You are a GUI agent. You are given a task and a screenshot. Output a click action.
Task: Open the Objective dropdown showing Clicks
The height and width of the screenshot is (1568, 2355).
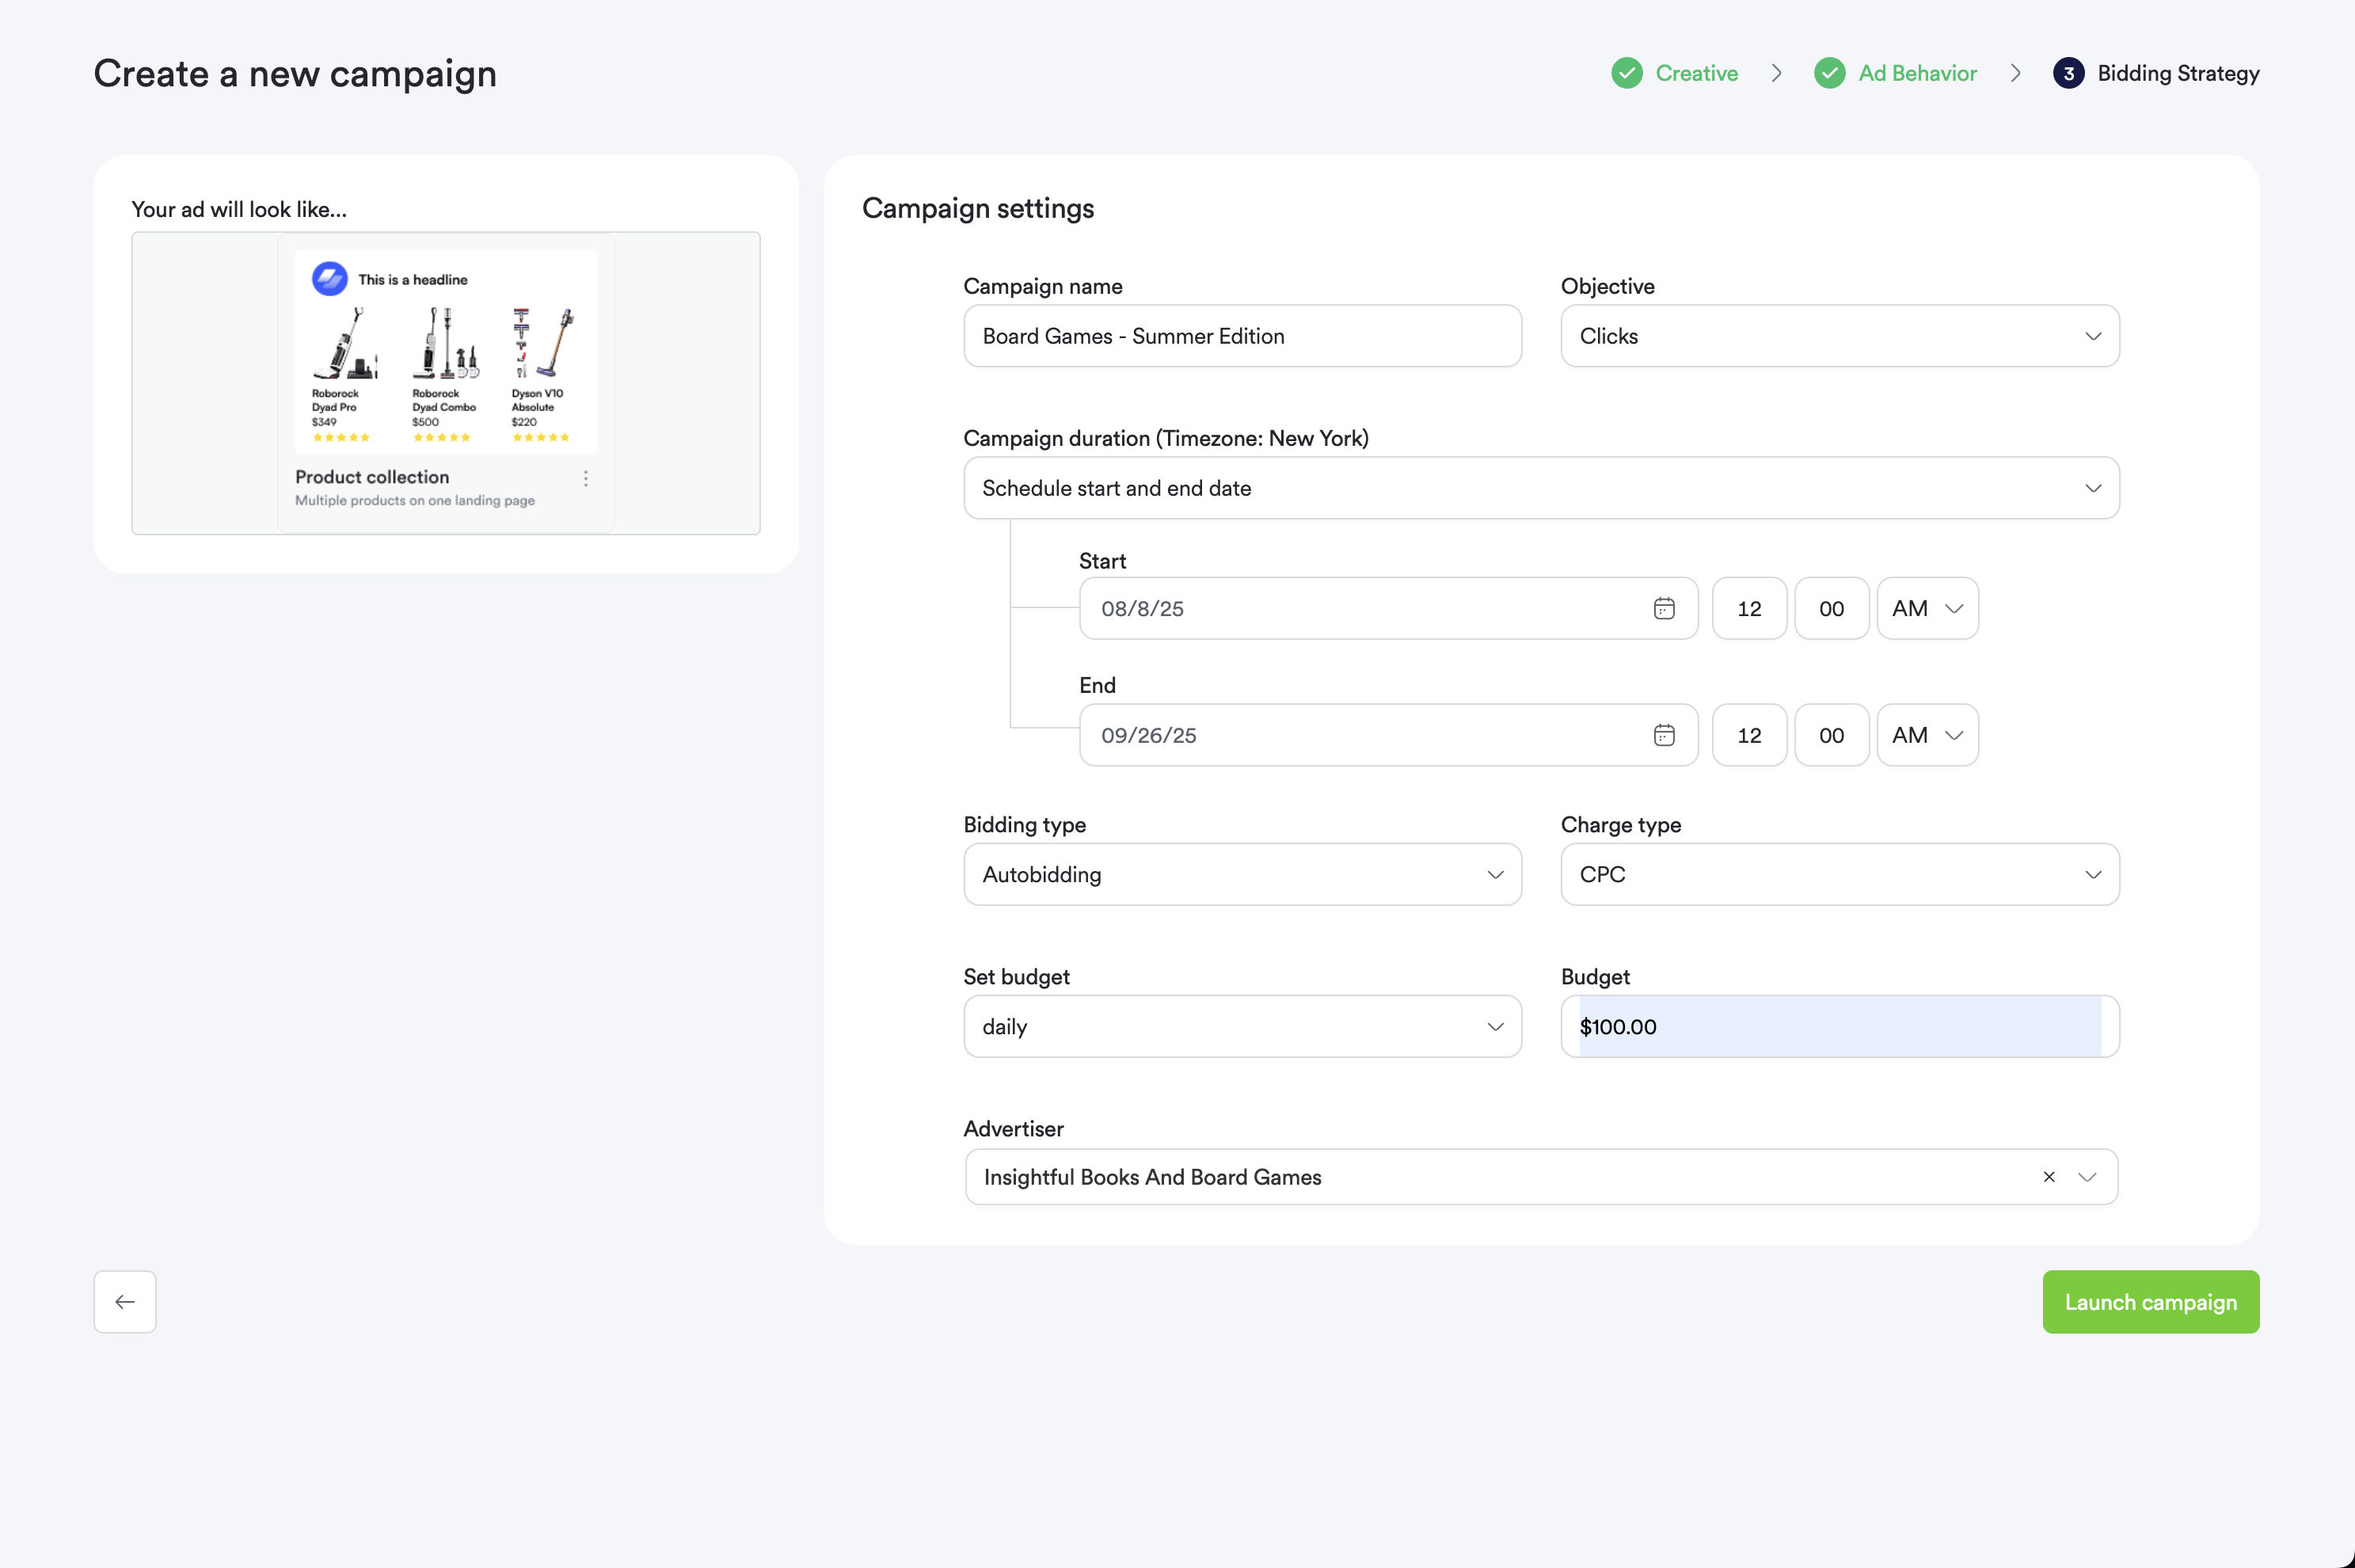click(1839, 336)
